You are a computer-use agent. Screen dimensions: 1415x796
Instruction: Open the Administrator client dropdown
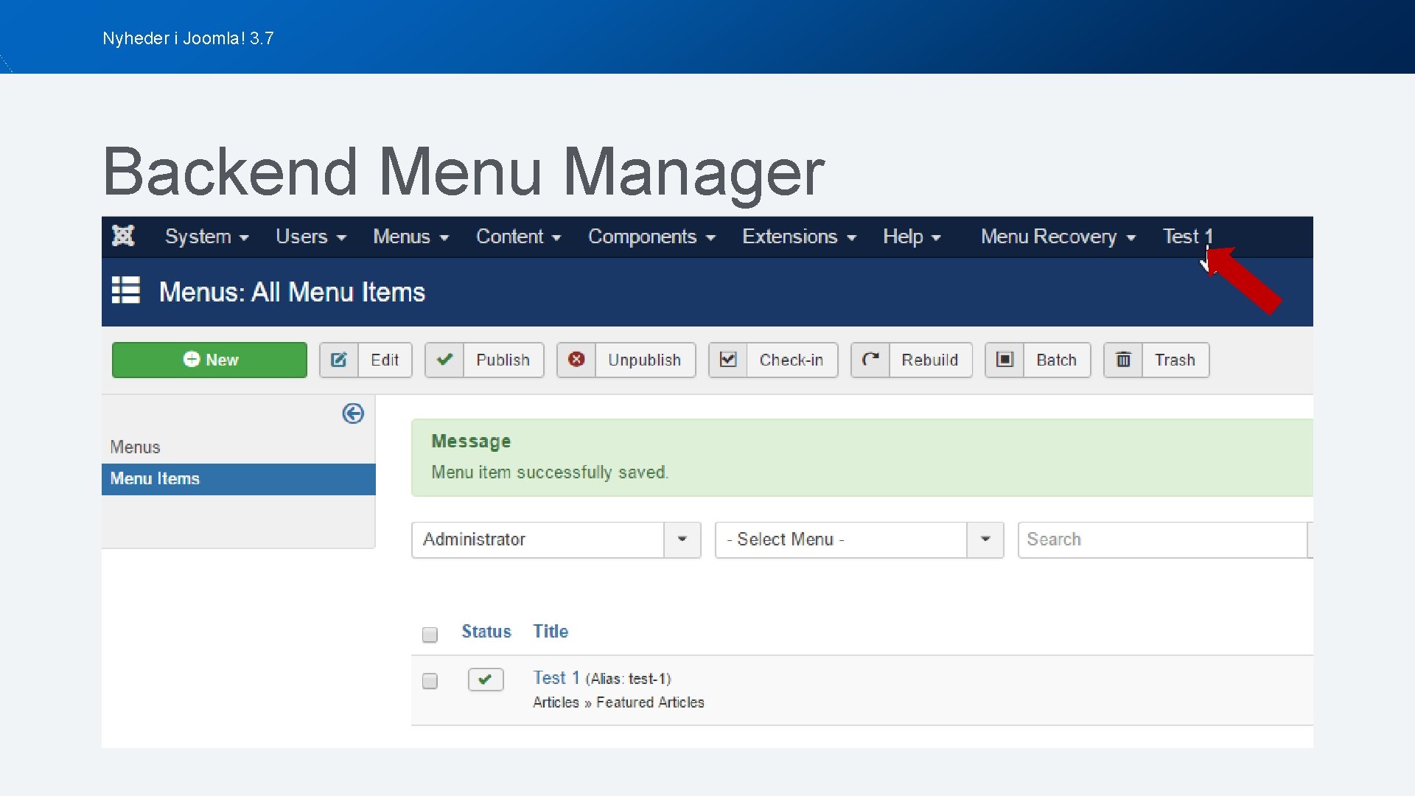(x=556, y=540)
